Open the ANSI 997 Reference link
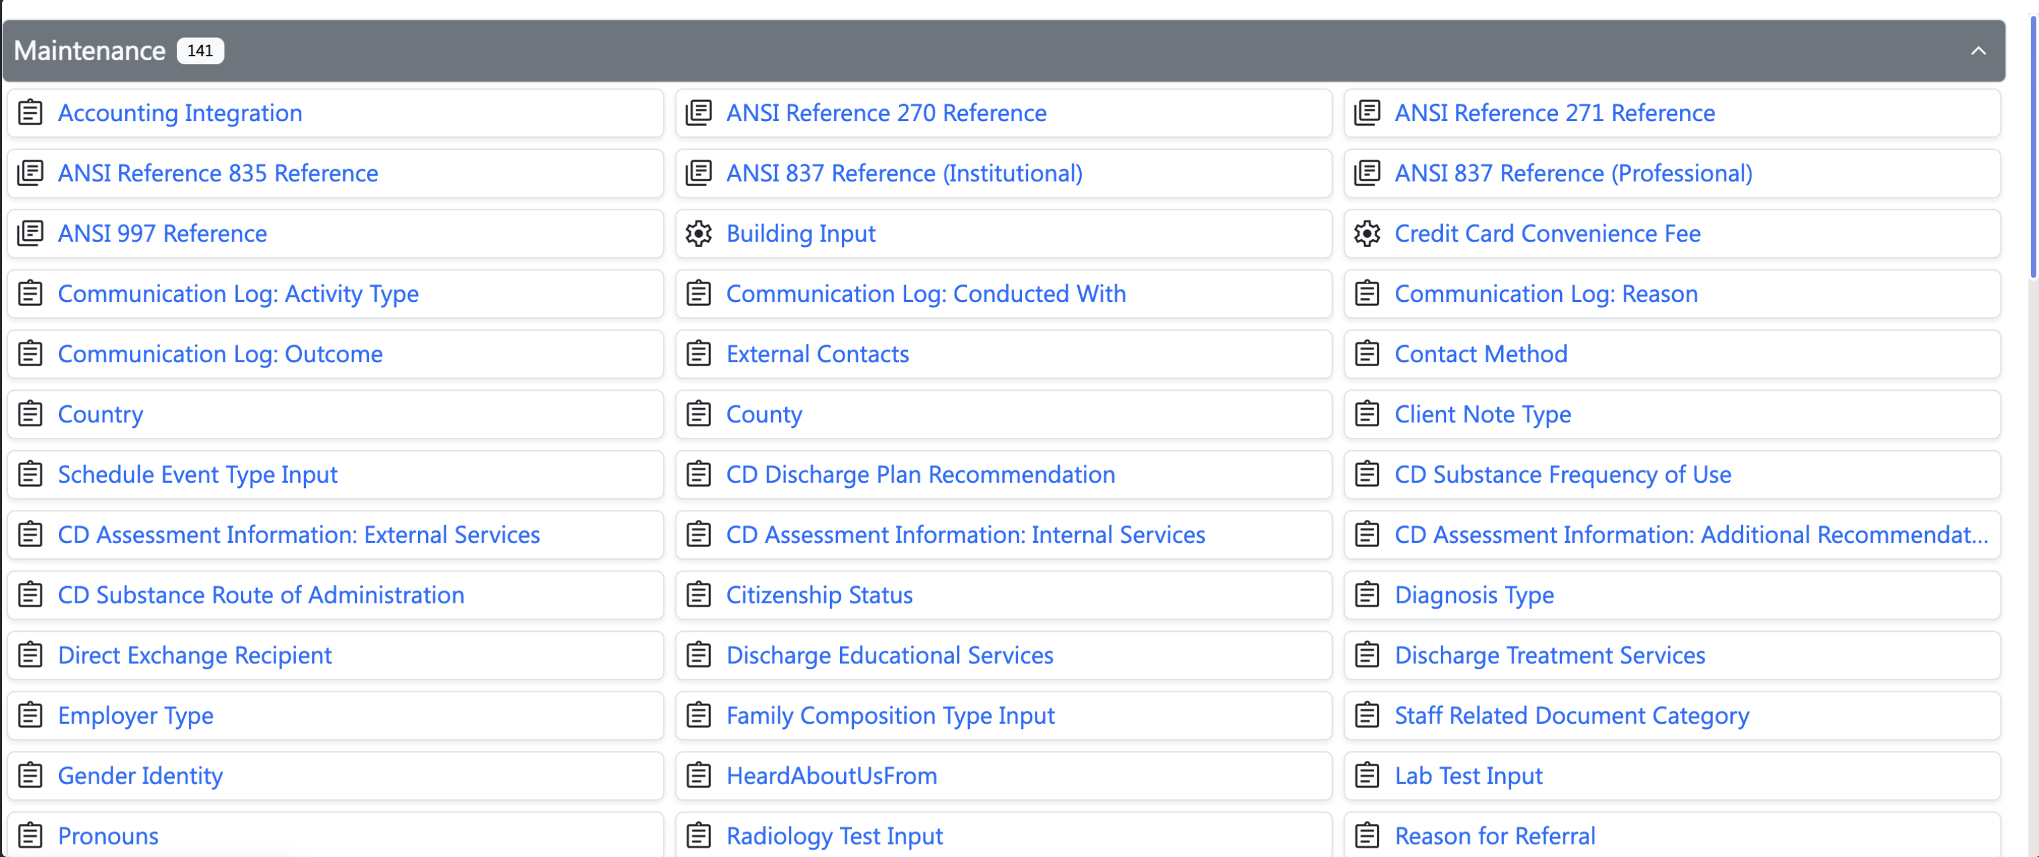 click(x=162, y=233)
